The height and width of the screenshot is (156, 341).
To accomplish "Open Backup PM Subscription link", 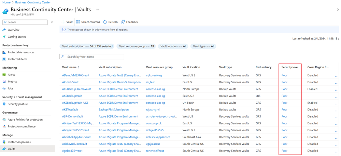I will coord(114,110).
